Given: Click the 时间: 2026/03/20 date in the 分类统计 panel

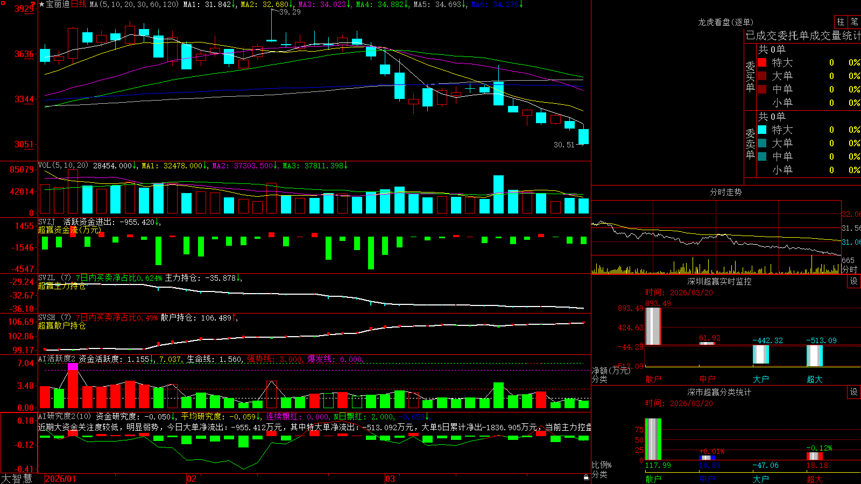Looking at the screenshot, I should point(679,403).
